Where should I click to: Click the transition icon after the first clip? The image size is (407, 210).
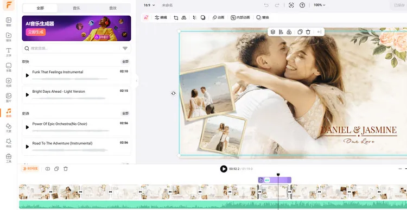pyautogui.click(x=50, y=192)
